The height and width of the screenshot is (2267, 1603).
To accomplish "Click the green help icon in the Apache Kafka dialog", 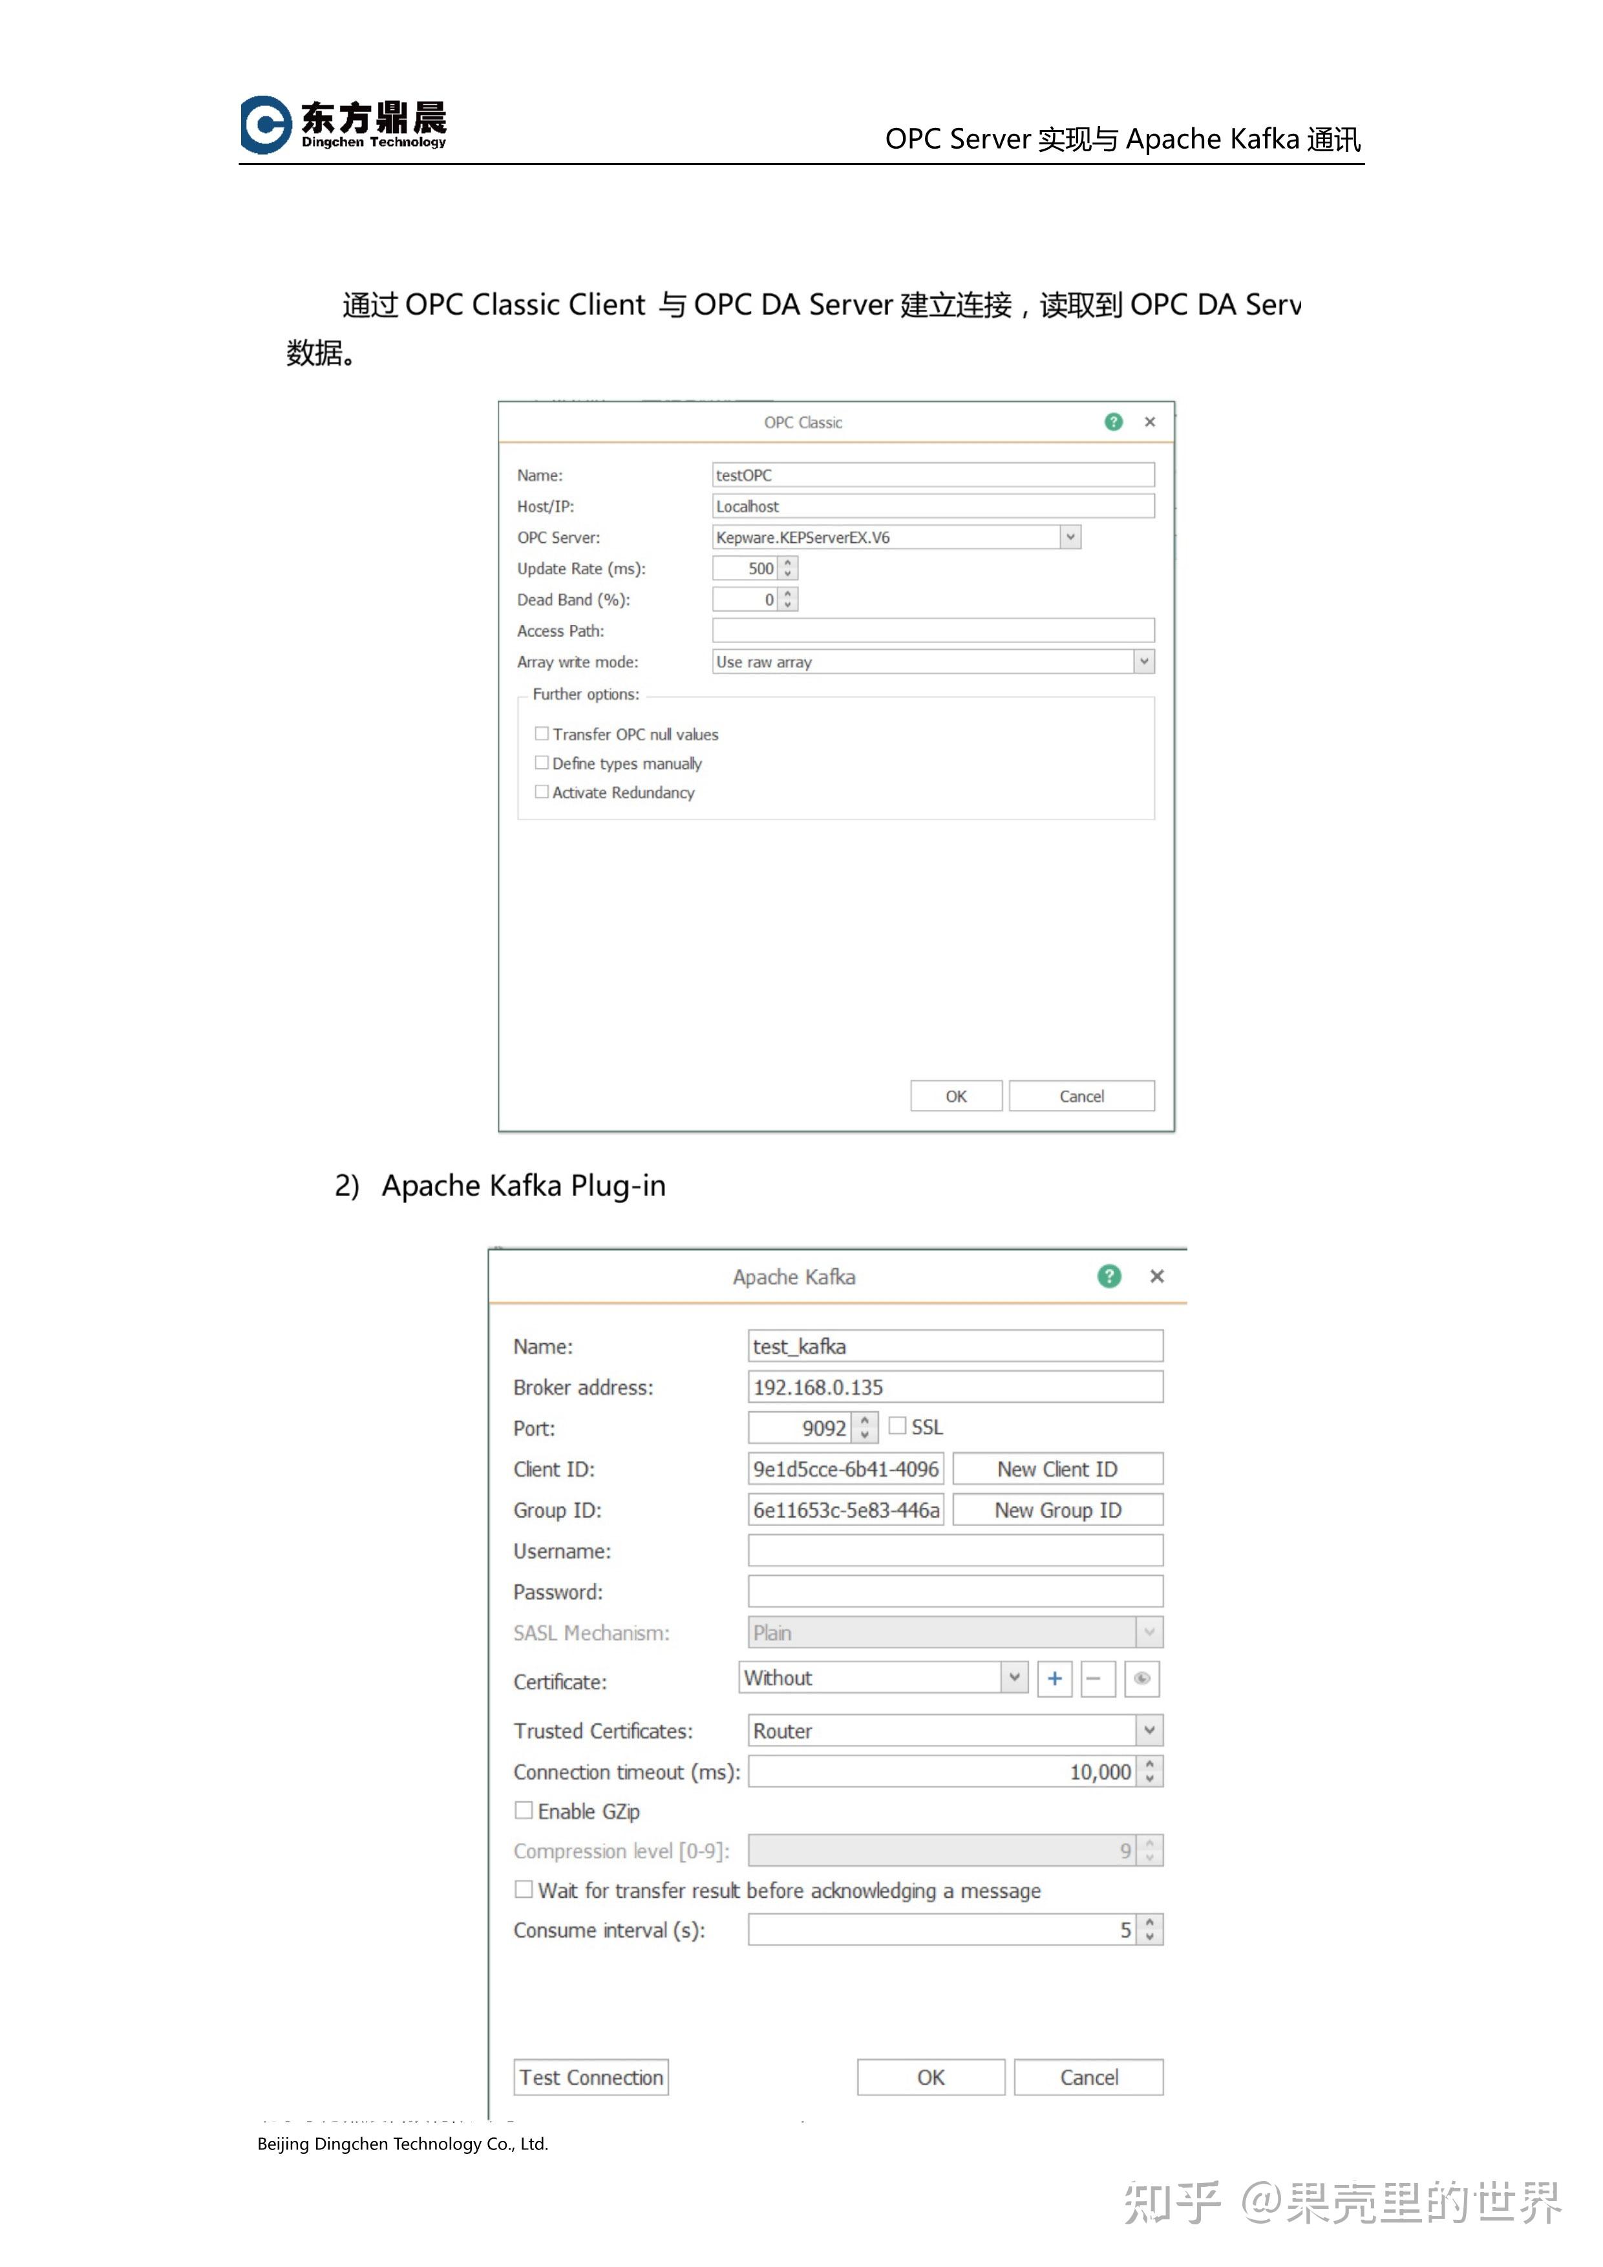I will (x=1109, y=1275).
